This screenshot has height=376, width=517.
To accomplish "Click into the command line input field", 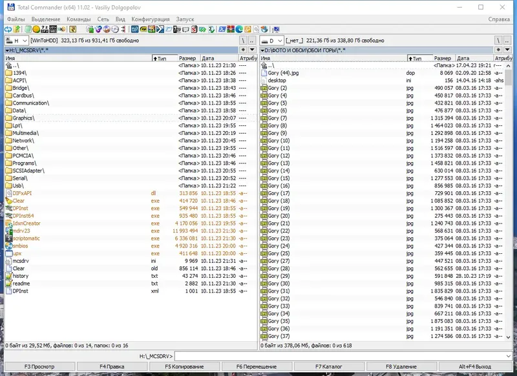I will 340,356.
